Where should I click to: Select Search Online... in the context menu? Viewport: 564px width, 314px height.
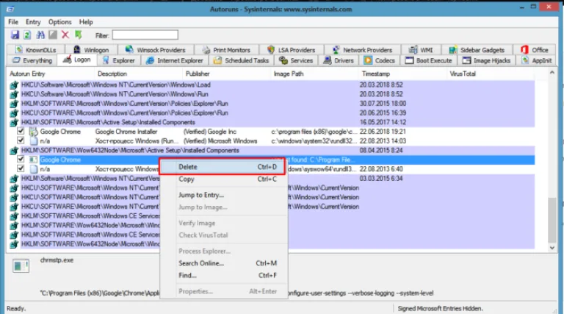coord(223,263)
